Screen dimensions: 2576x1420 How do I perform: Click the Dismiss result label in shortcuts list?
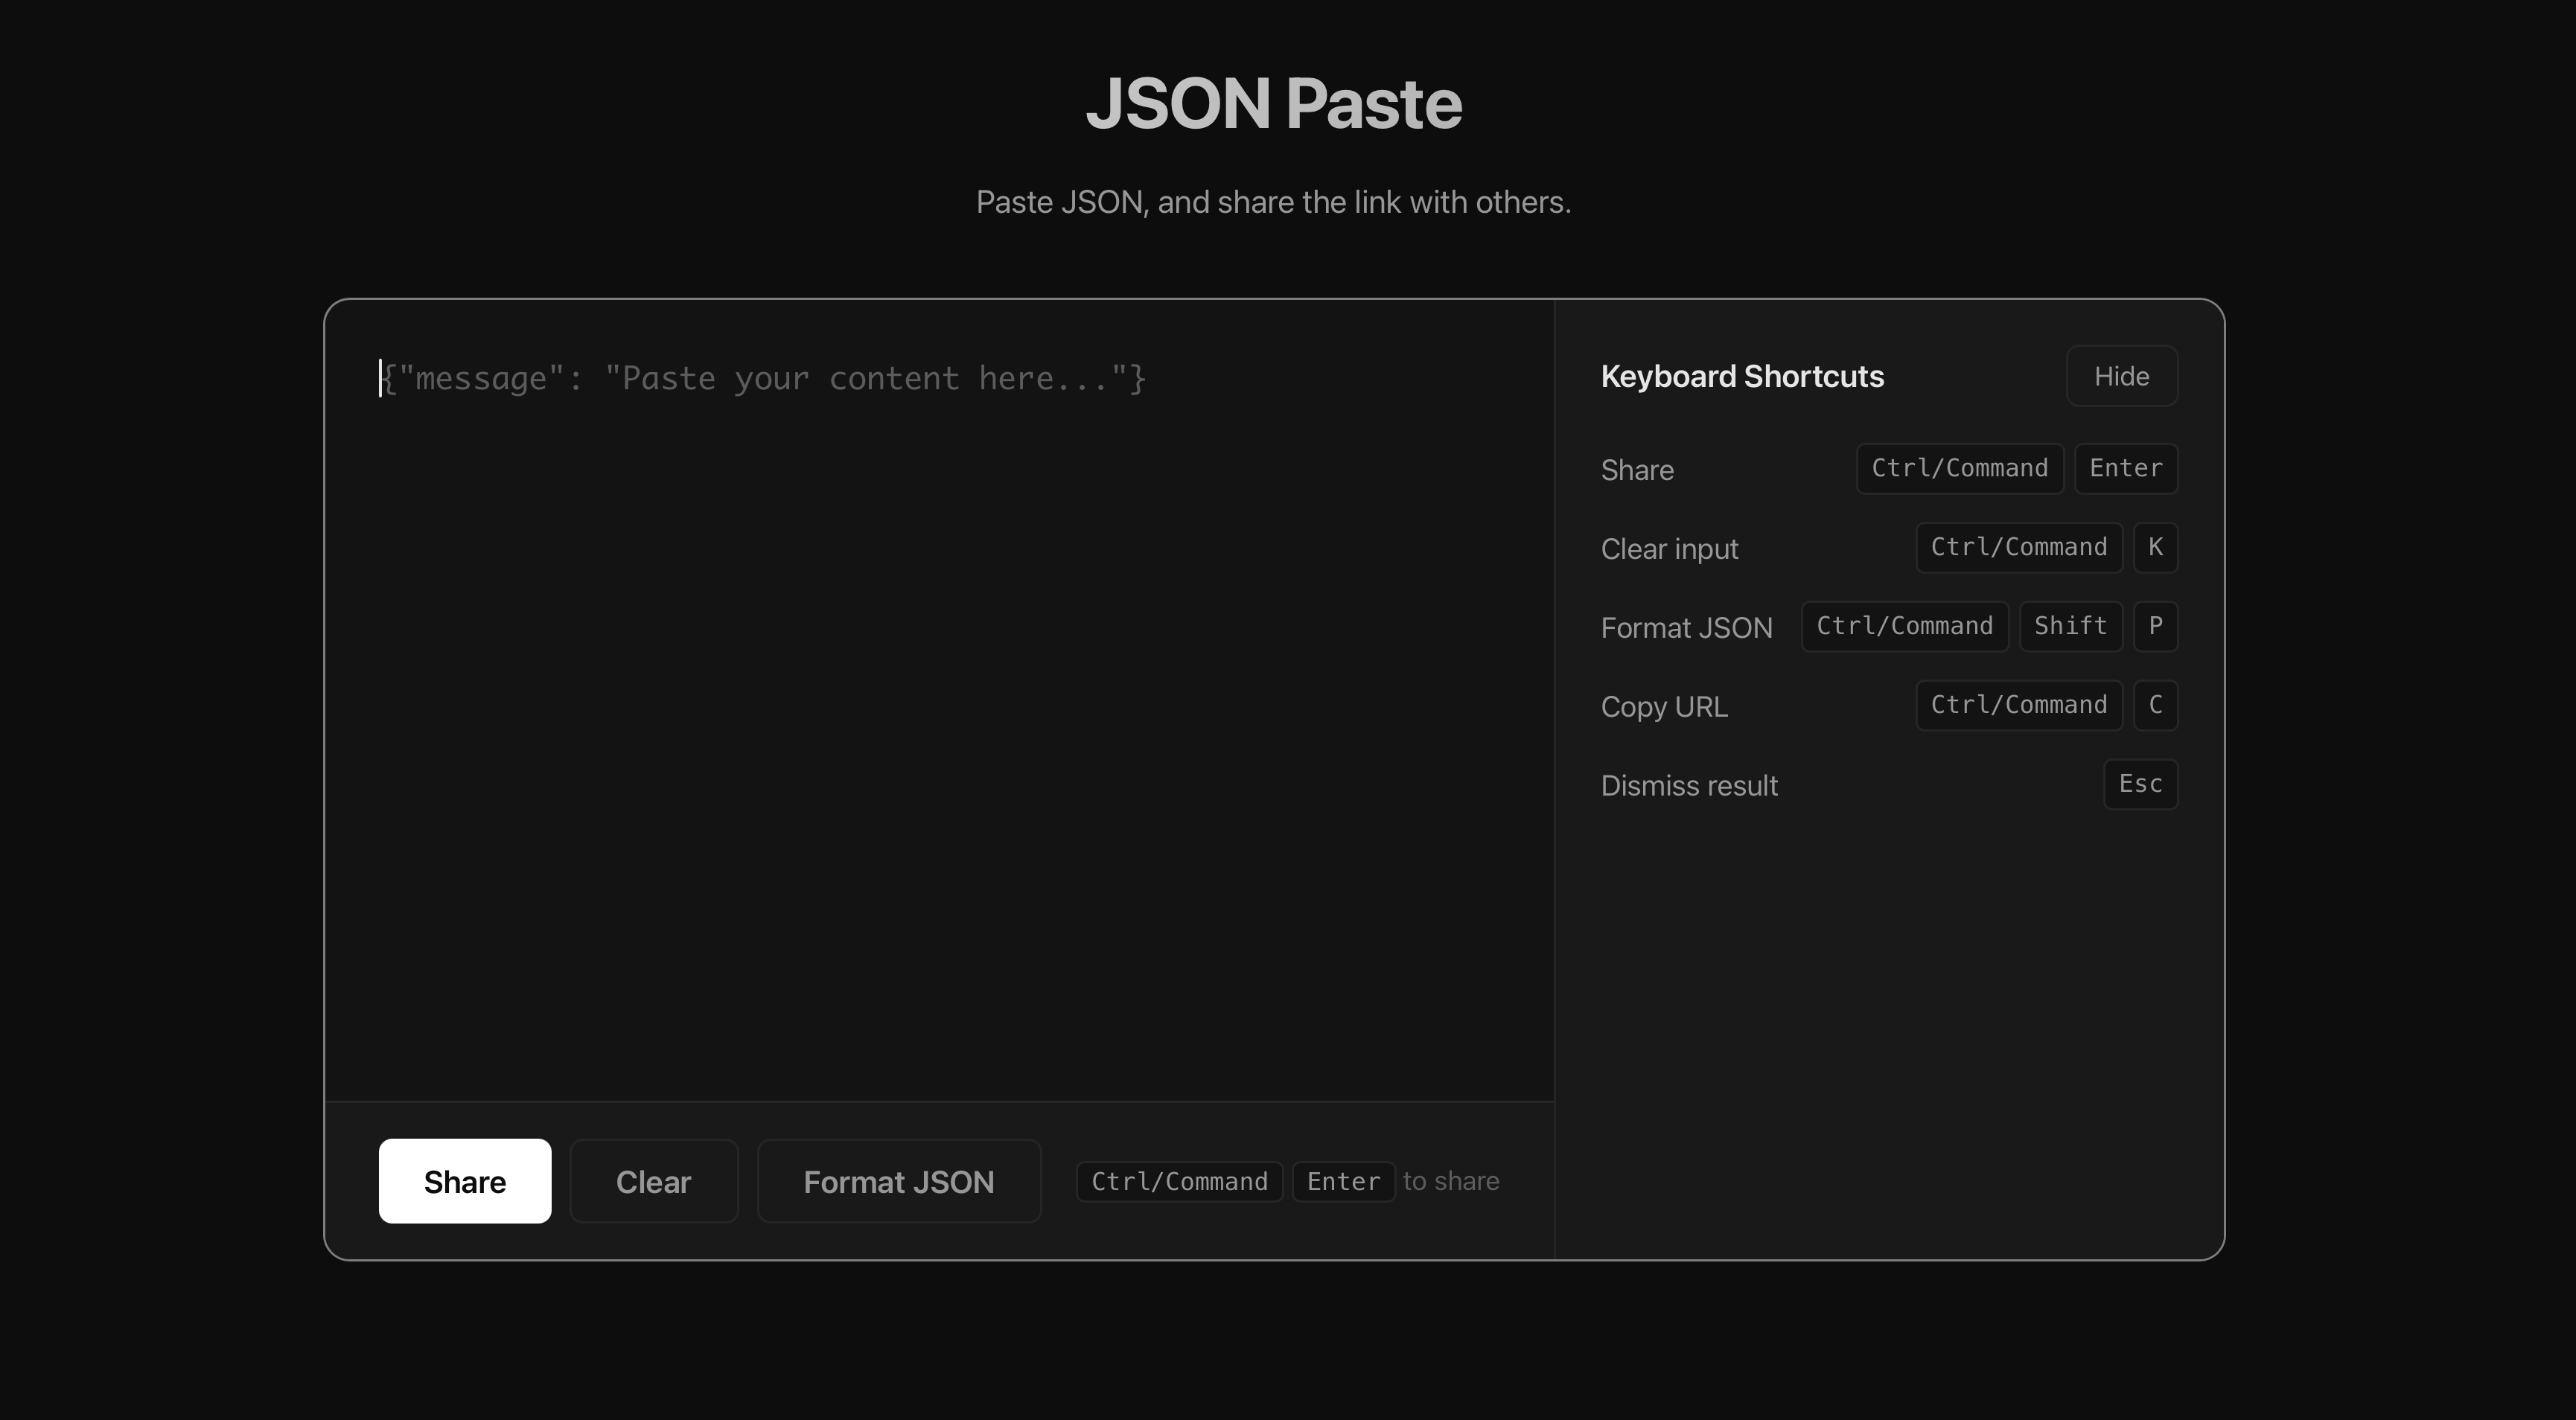[1688, 785]
